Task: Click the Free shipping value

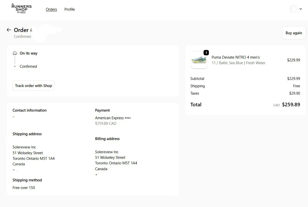Action: tap(297, 86)
